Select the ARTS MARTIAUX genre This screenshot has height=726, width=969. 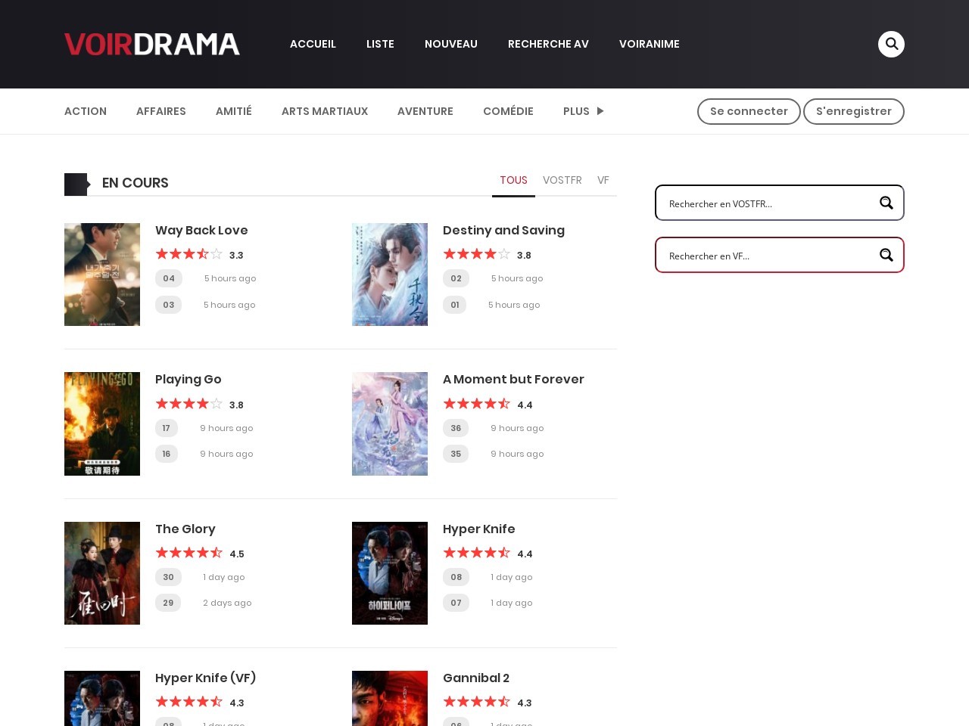coord(325,111)
